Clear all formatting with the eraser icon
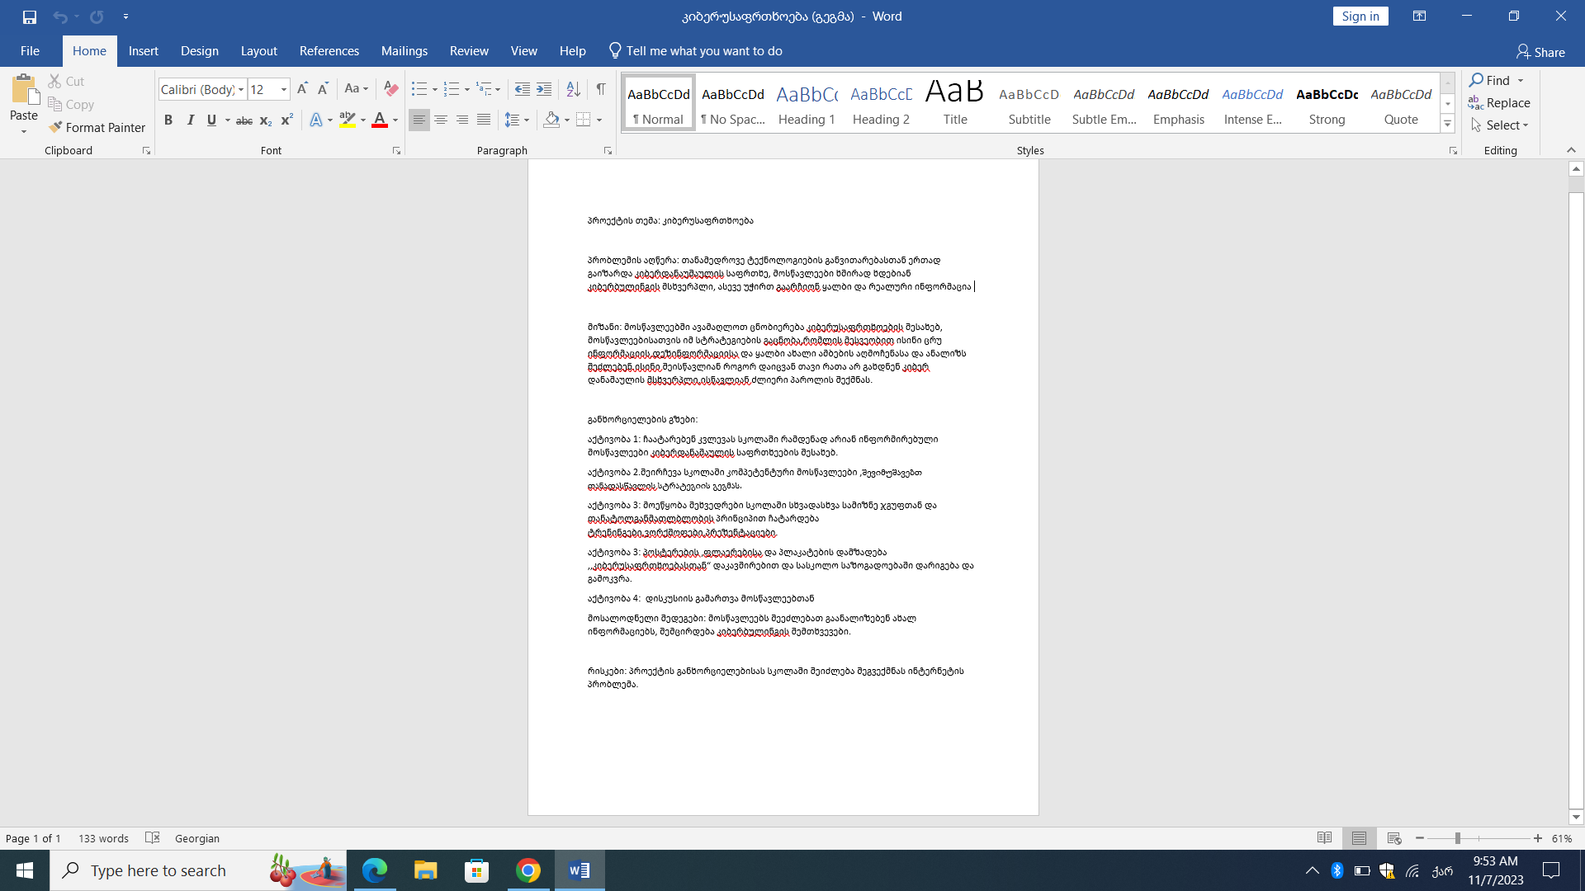The height and width of the screenshot is (891, 1585). coord(391,89)
